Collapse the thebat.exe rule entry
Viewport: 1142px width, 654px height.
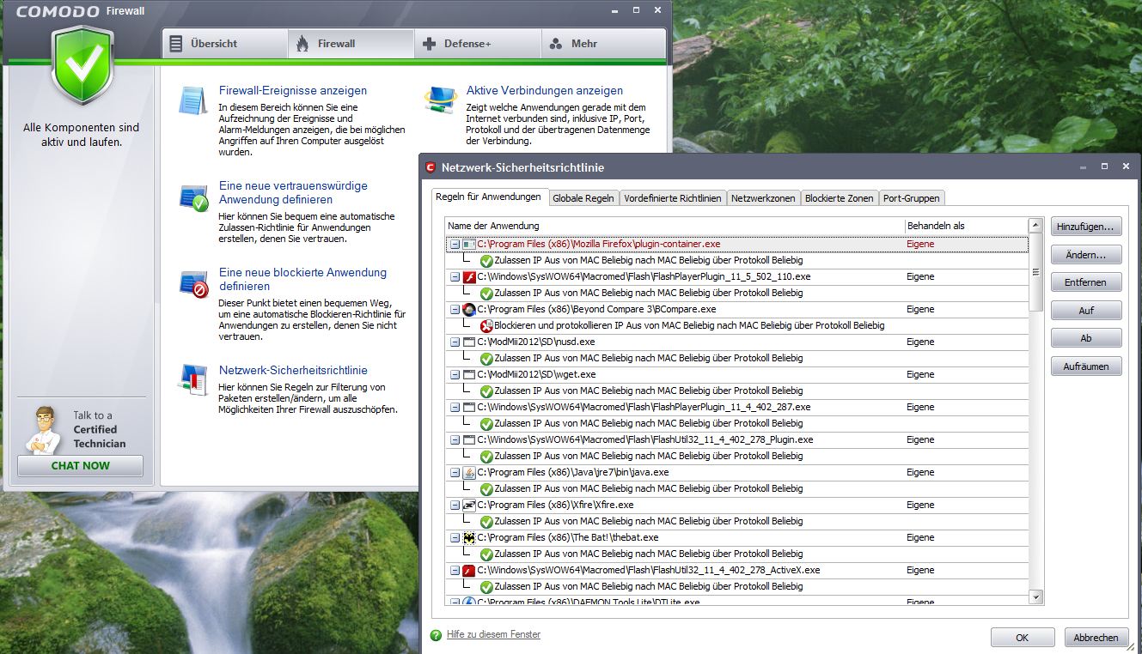click(455, 538)
